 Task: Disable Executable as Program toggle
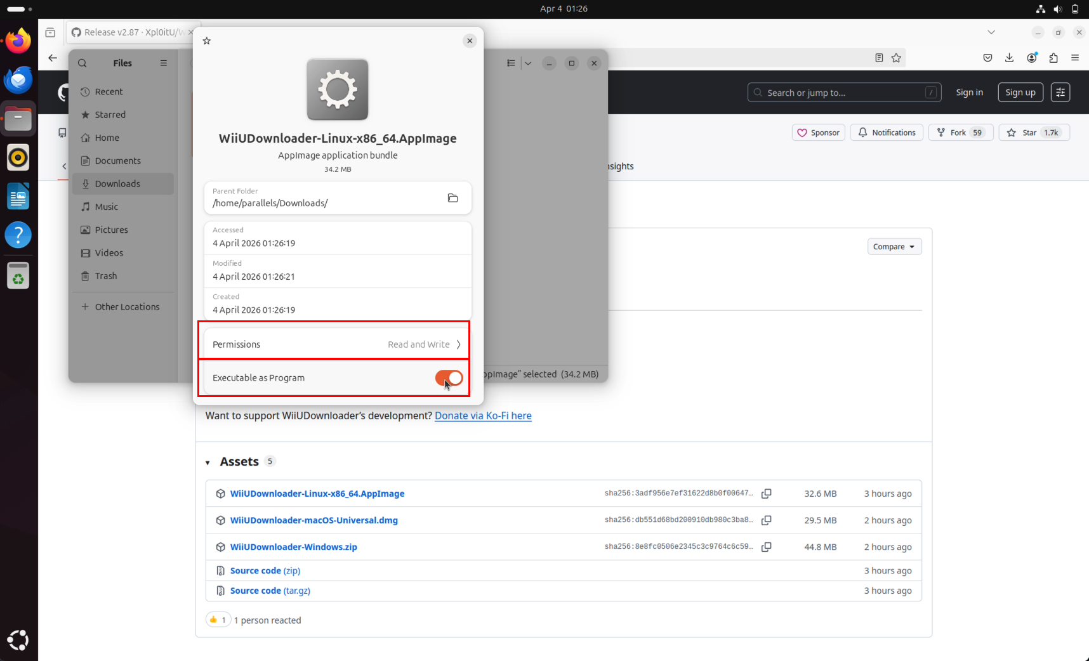448,377
